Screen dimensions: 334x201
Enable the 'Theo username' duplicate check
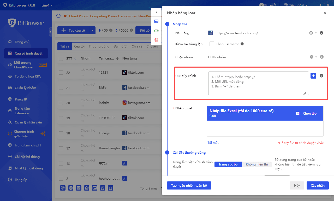[212, 44]
